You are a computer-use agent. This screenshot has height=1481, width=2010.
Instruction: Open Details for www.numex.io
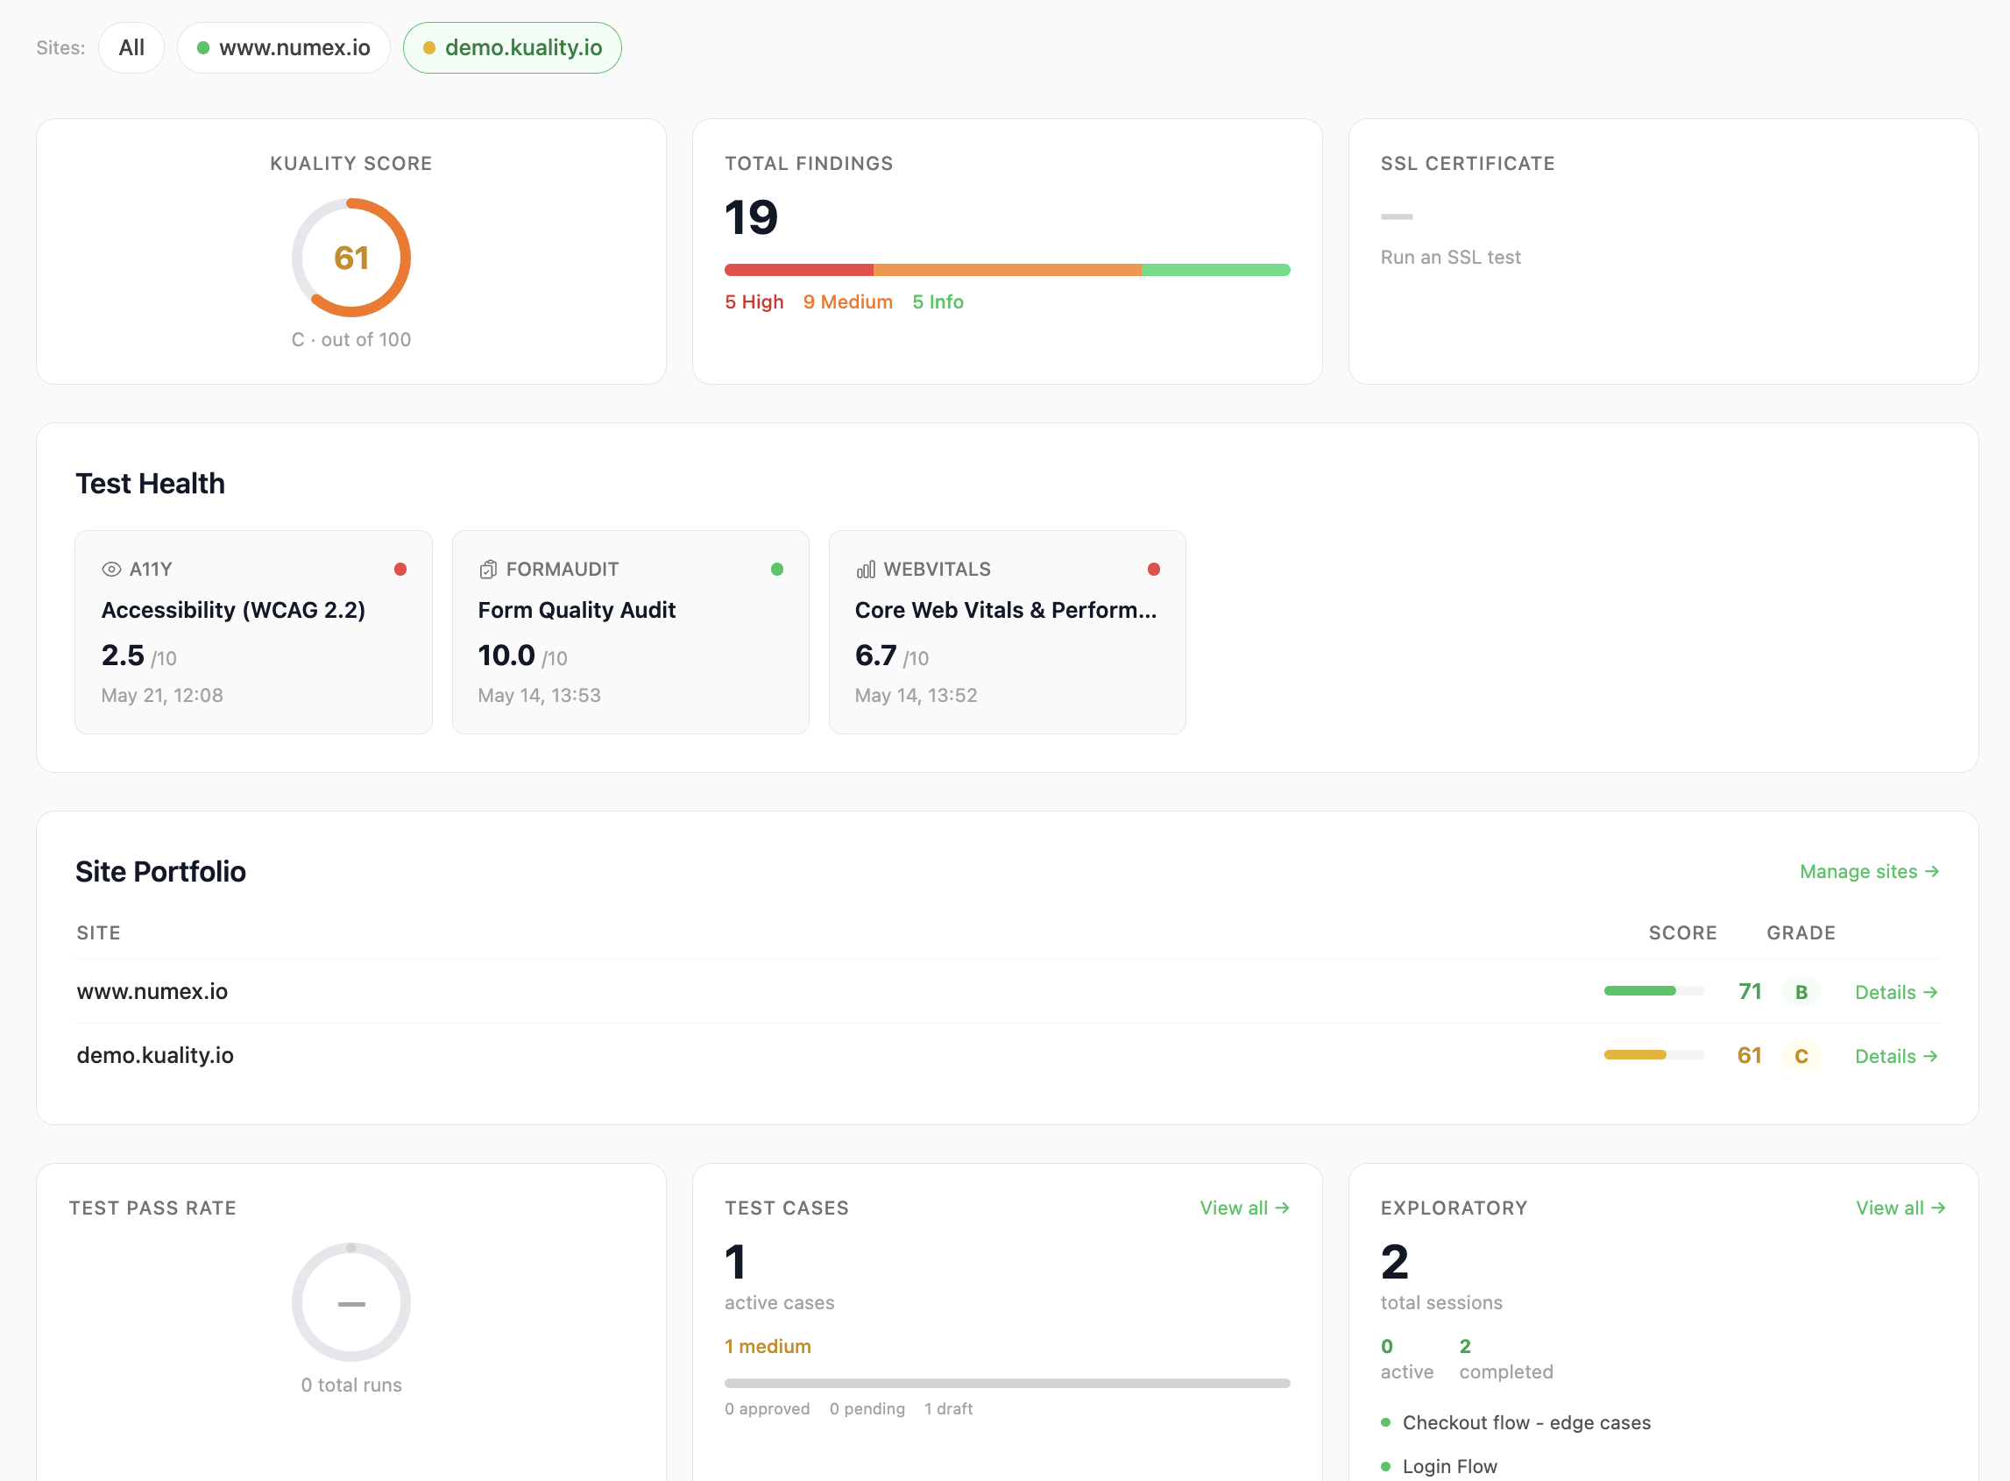[1896, 992]
